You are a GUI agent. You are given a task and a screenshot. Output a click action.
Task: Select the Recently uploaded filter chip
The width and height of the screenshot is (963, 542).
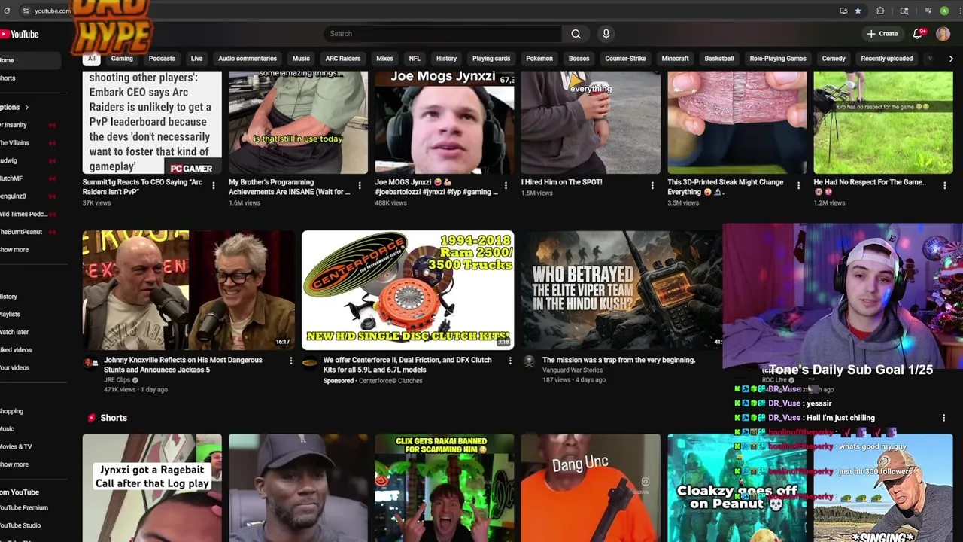[x=886, y=59]
